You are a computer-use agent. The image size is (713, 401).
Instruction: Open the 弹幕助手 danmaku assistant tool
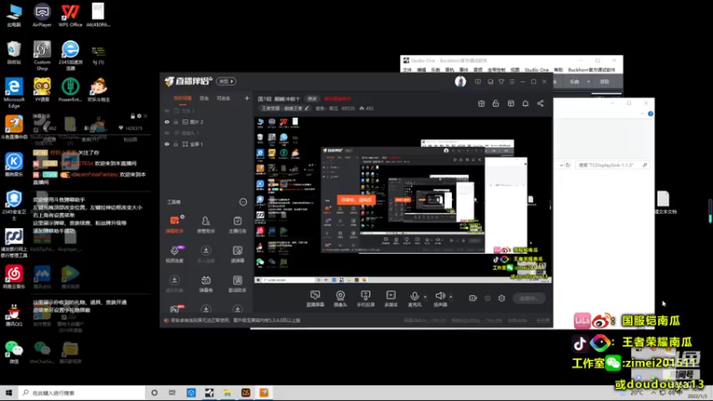click(174, 225)
